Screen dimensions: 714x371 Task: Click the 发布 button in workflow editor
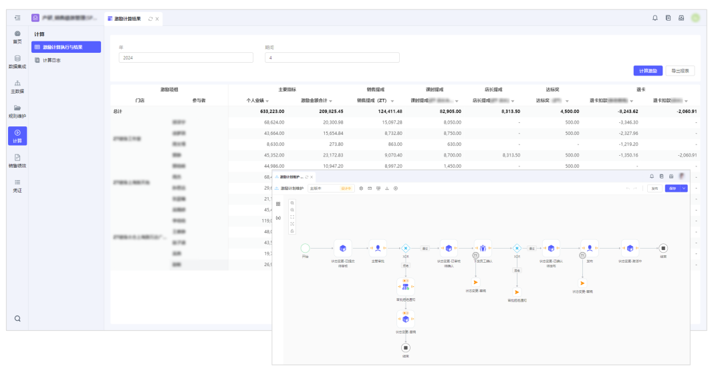pos(654,189)
